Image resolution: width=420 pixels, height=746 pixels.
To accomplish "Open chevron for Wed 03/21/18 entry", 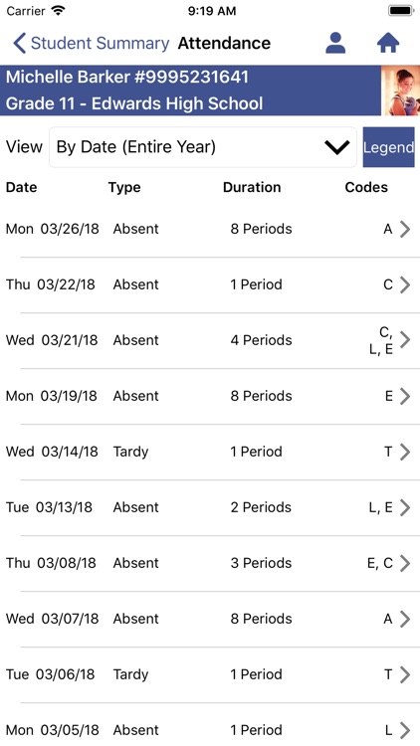I will pyautogui.click(x=405, y=340).
